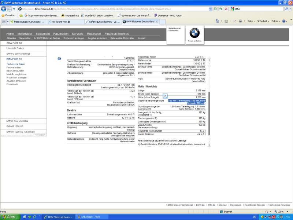
Task: Click Internet Explorer quick launch icon
Action: click(x=34, y=217)
